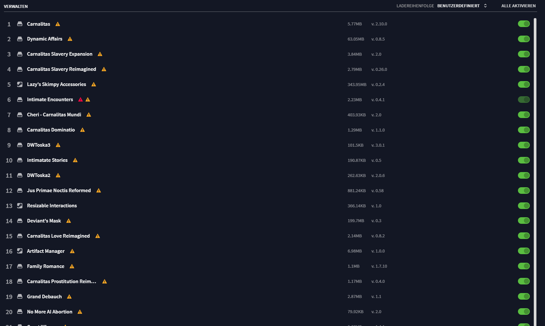Screen dimensions: 545x326
Task: Select the Cheri - Carnalitas Mundi mod name
Action: [x=54, y=115]
